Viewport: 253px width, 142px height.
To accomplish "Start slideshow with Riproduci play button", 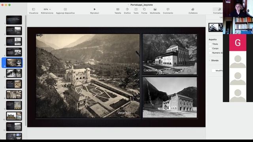I will pyautogui.click(x=94, y=9).
